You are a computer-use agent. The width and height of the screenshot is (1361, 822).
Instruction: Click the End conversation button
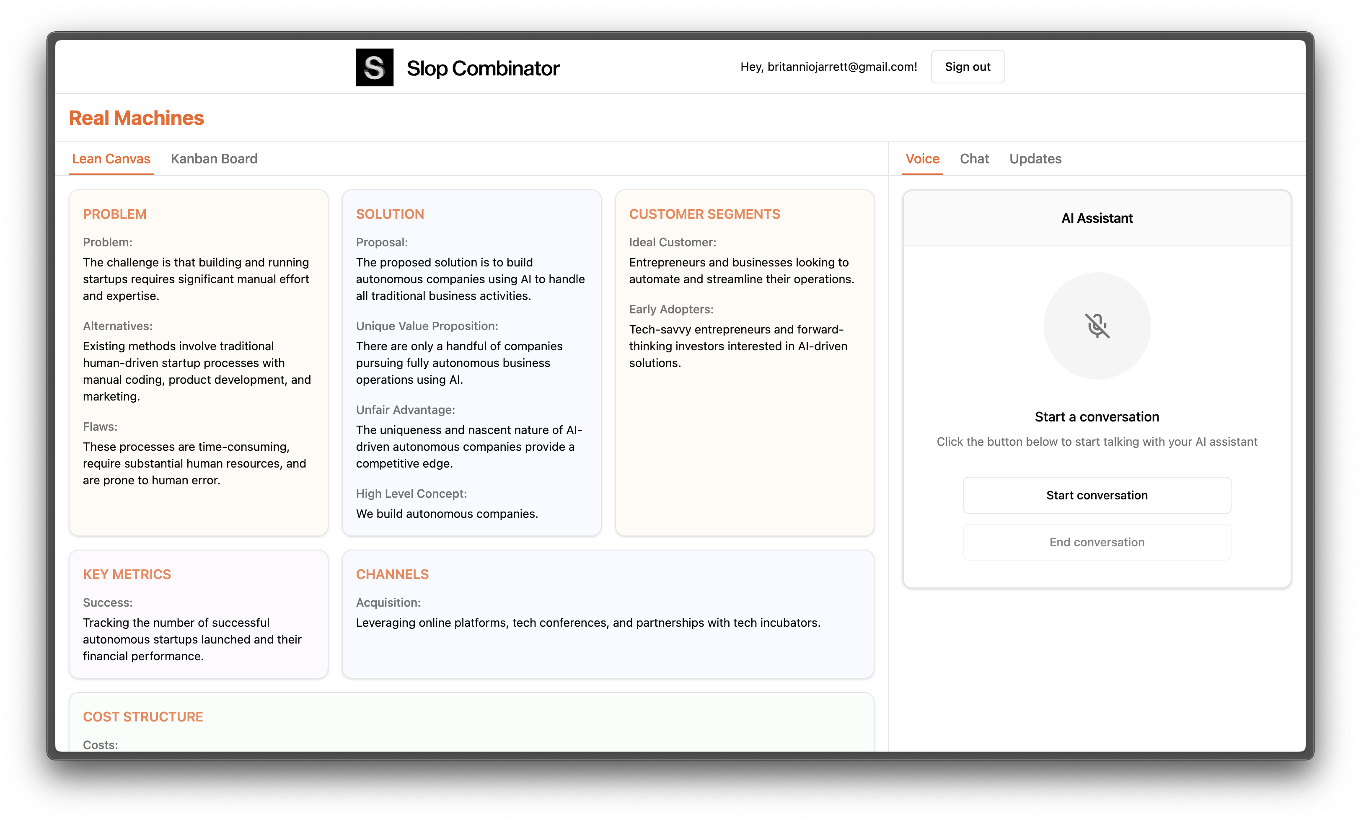(1097, 542)
